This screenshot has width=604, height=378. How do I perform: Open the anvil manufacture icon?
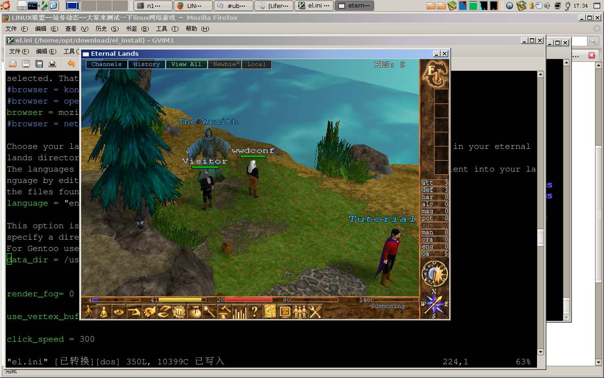[x=225, y=312]
